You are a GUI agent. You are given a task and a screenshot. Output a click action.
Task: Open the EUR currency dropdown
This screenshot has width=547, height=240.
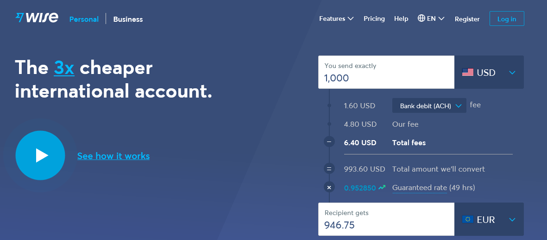click(x=512, y=220)
